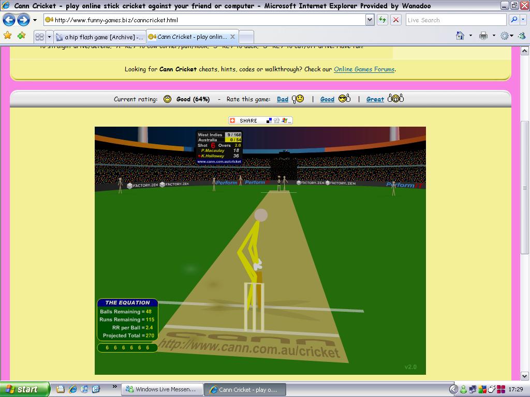530x397 pixels.
Task: Open the search provider dropdown arrow
Action: click(522, 20)
